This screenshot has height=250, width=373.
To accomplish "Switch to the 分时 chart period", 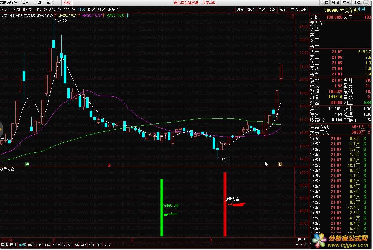I will (5, 9).
